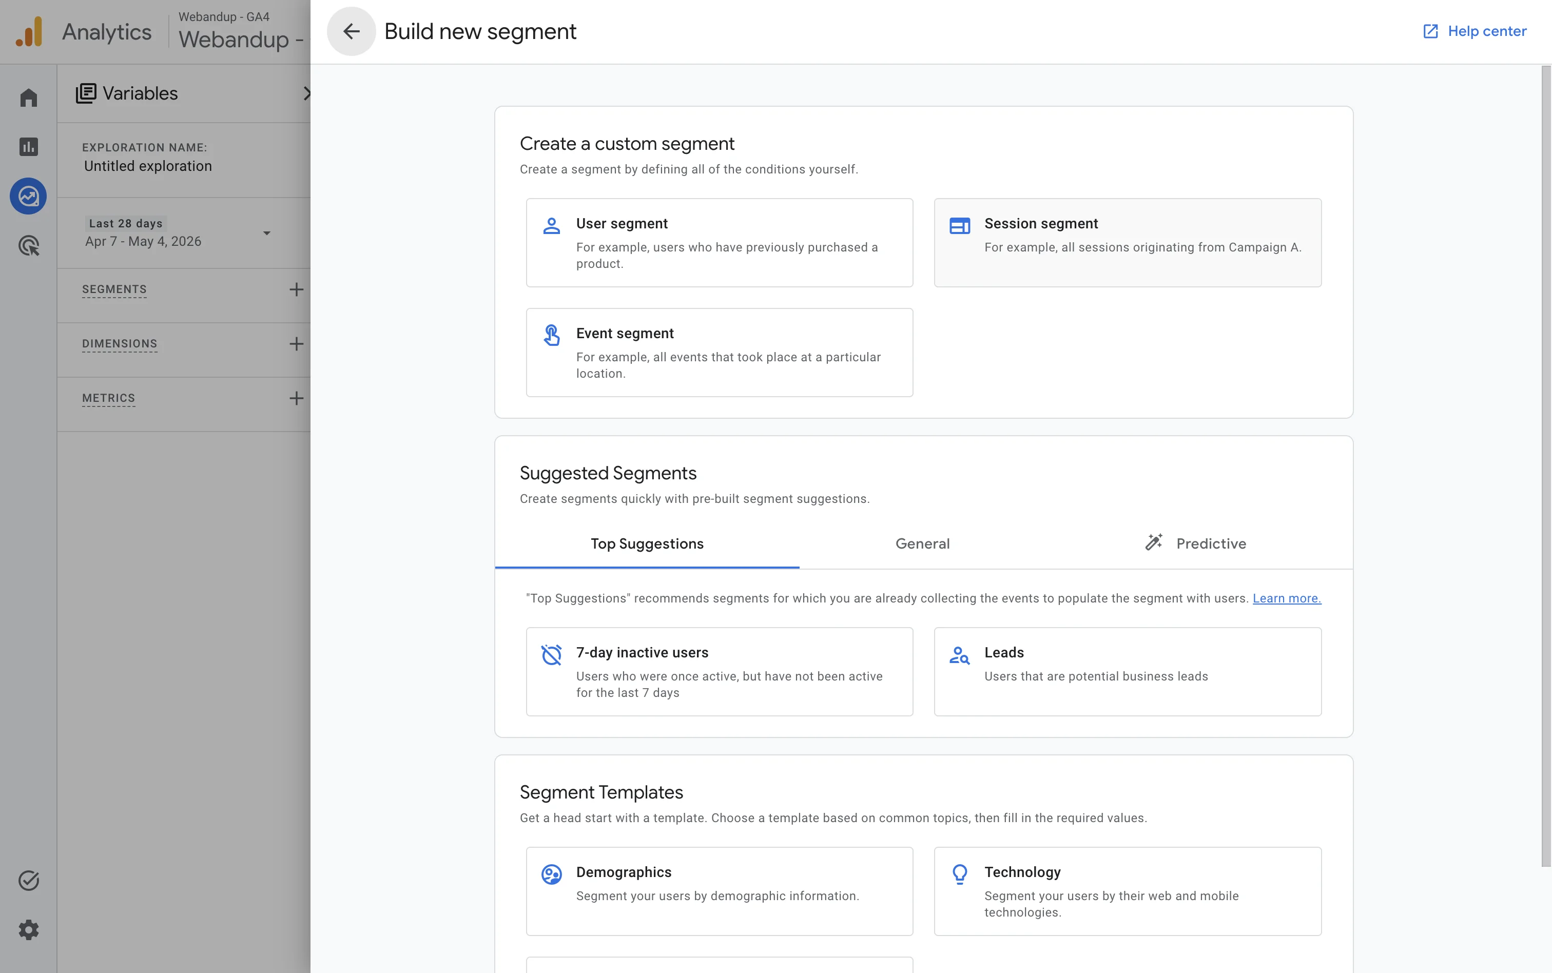Select the Leads suggested segment
1552x973 pixels.
[1128, 672]
